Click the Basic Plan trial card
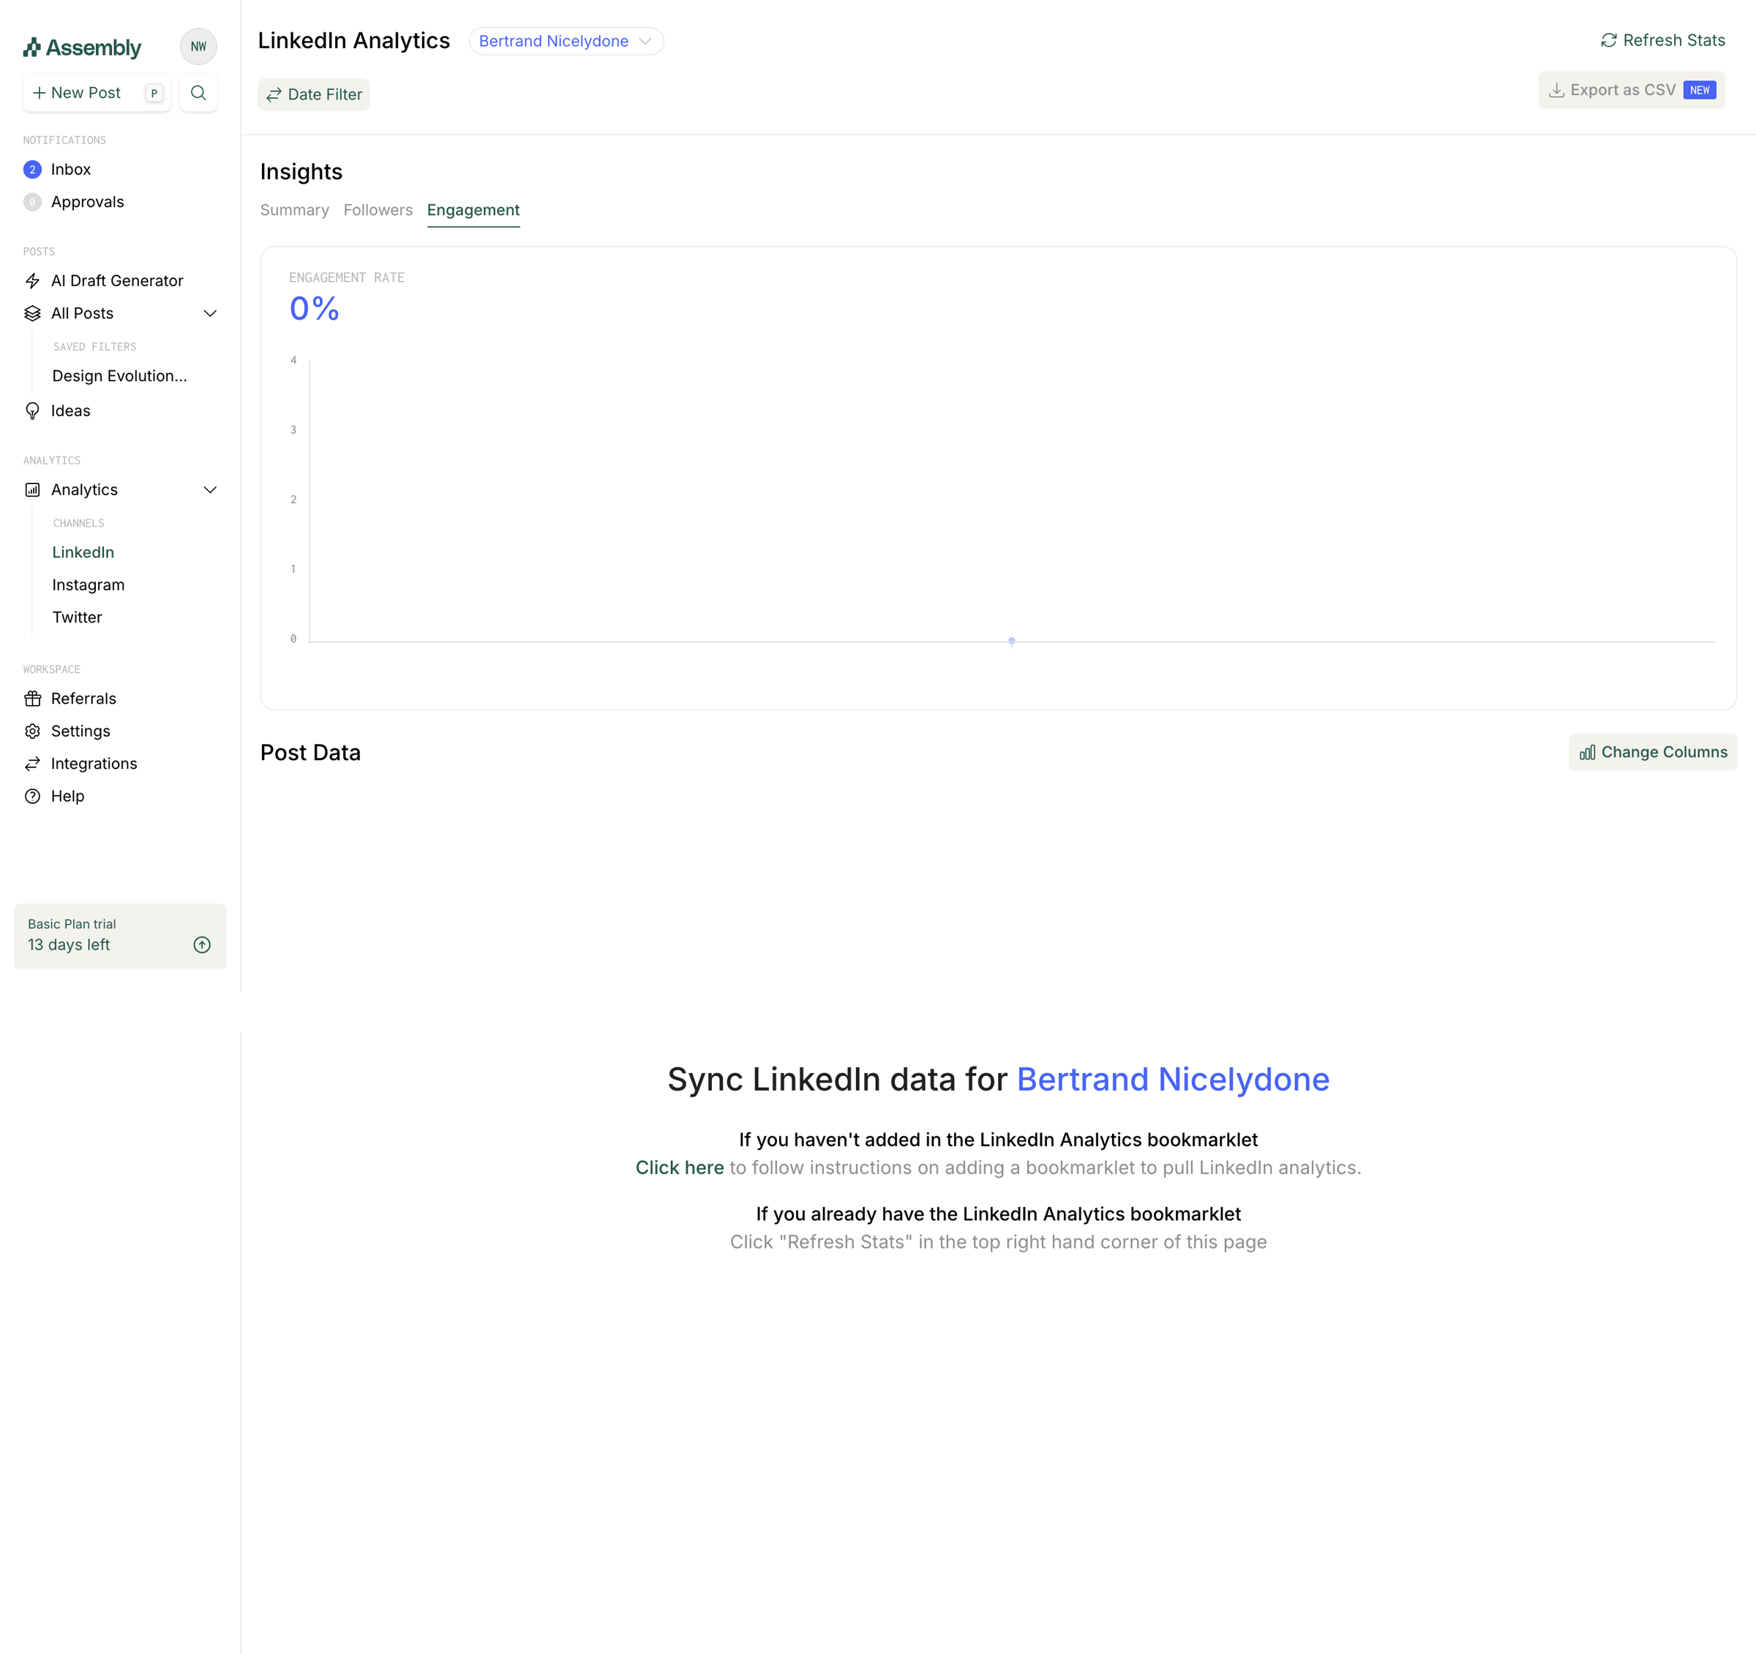The image size is (1756, 1654). (x=120, y=936)
